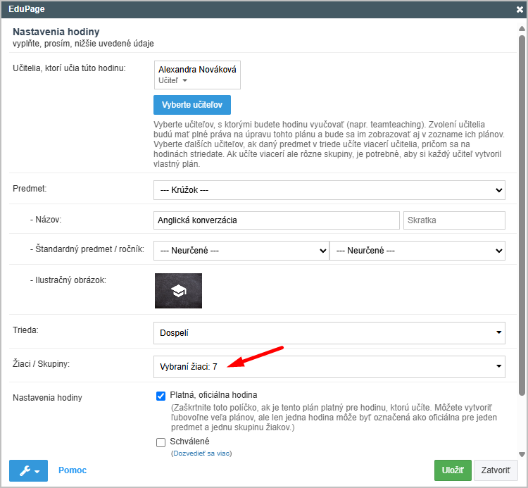Open the ročník Neurčené dropdown
This screenshot has height=488, width=528.
point(417,251)
